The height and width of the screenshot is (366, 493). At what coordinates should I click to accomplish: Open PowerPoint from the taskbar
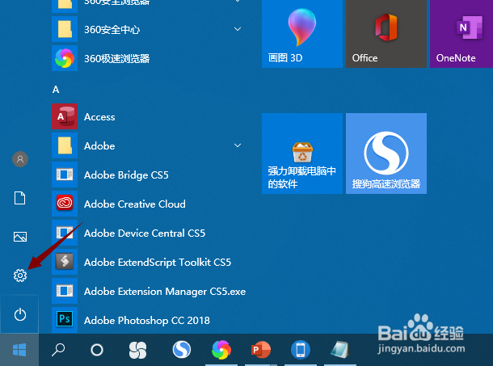(261, 350)
